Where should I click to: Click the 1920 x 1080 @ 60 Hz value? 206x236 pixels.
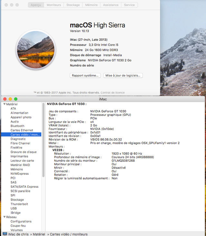127,153
